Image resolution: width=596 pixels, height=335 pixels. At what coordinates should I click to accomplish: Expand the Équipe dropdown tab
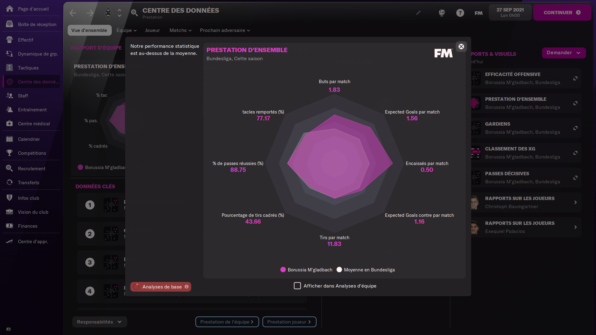126,30
